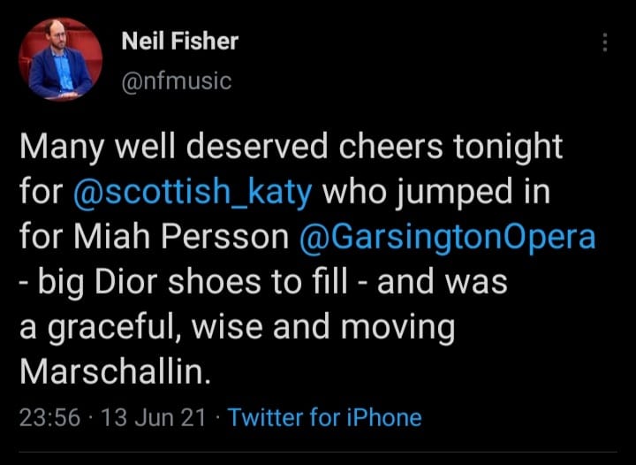Open the three-dot more options menu
Viewport: 636px width, 465px height.
(605, 42)
